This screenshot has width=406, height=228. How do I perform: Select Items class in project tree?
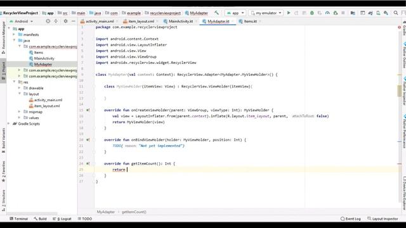click(39, 53)
